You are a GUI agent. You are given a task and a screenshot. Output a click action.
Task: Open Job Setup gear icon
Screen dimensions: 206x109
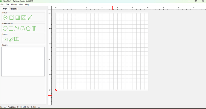pos(5,18)
